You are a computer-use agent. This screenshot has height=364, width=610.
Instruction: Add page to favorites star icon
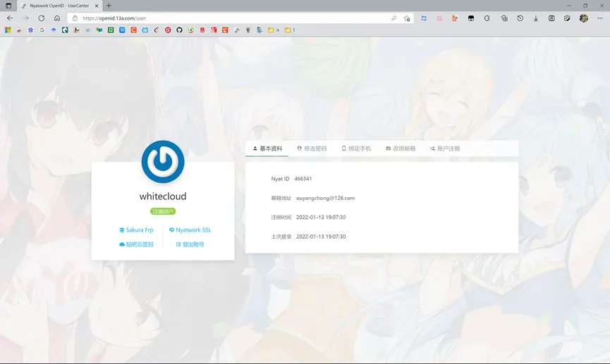tap(407, 18)
